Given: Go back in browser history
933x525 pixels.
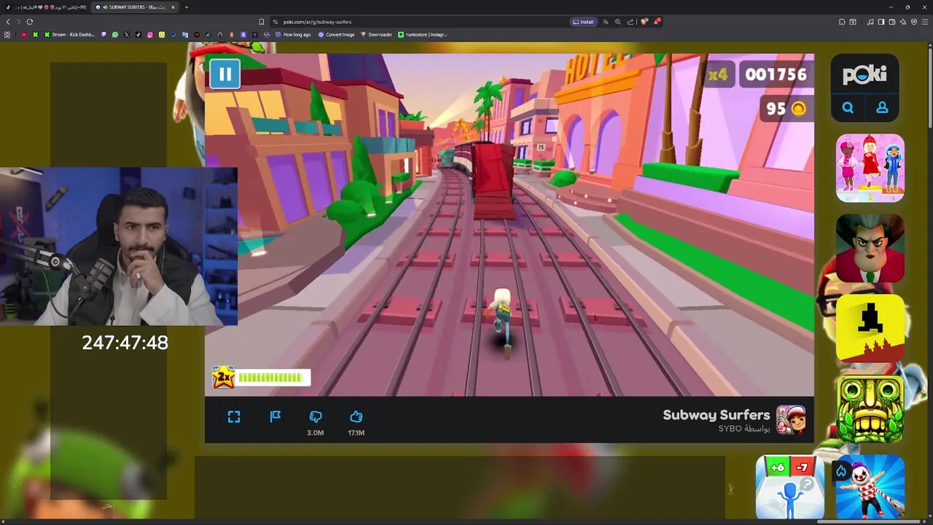Looking at the screenshot, I should [8, 22].
